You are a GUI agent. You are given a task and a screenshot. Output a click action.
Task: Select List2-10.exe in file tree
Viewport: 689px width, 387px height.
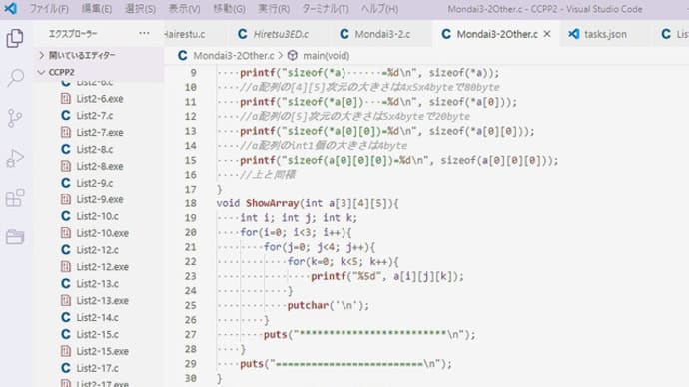pyautogui.click(x=102, y=233)
